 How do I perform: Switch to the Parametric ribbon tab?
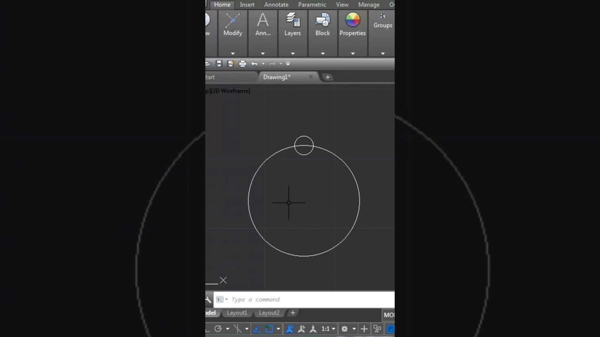point(312,5)
